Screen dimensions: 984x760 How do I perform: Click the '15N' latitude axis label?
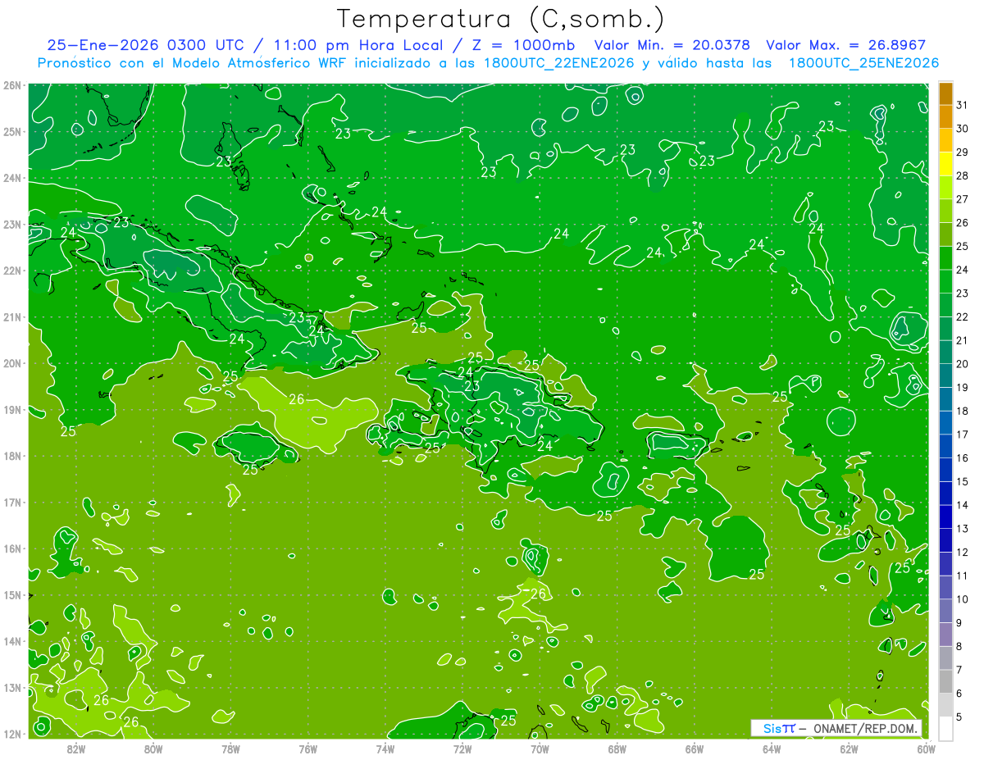pyautogui.click(x=11, y=595)
